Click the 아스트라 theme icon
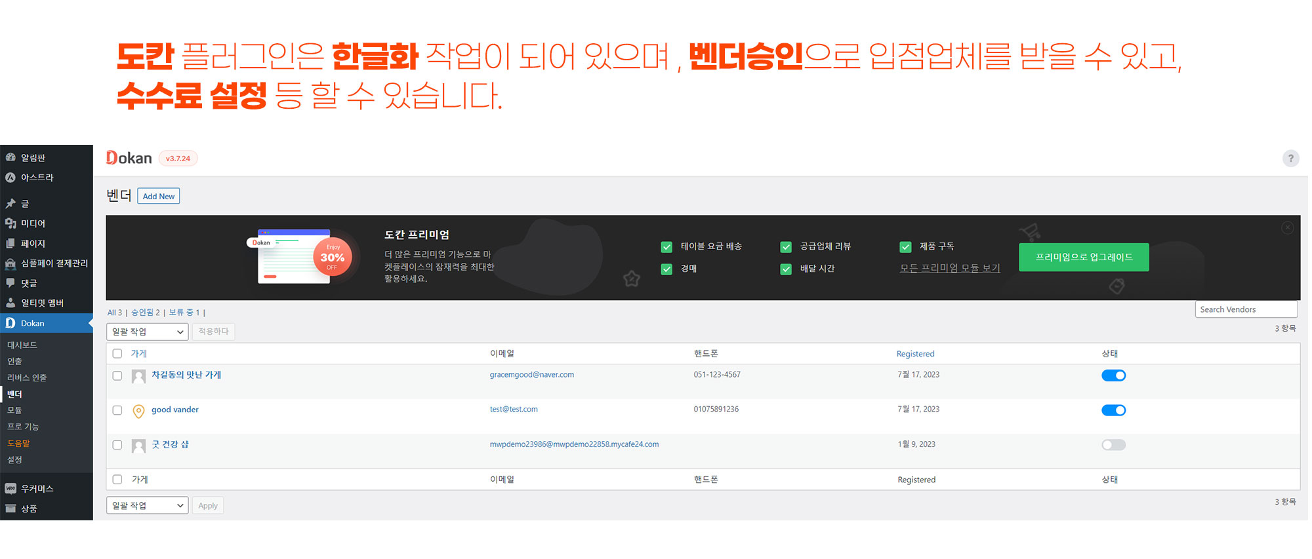Viewport: 1312px width, 559px height. click(10, 178)
